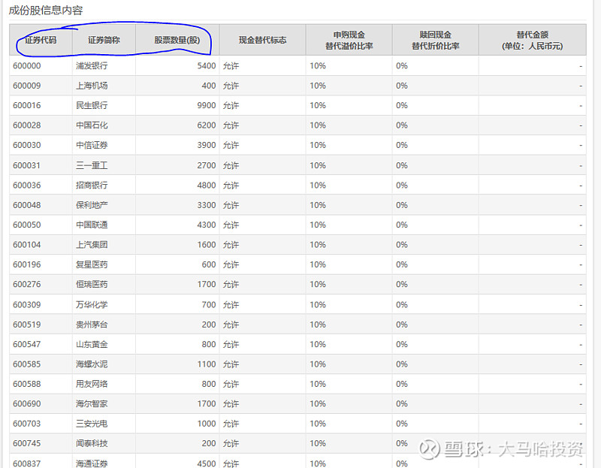Select stock code 600048
This screenshot has height=468, width=601.
pos(27,205)
